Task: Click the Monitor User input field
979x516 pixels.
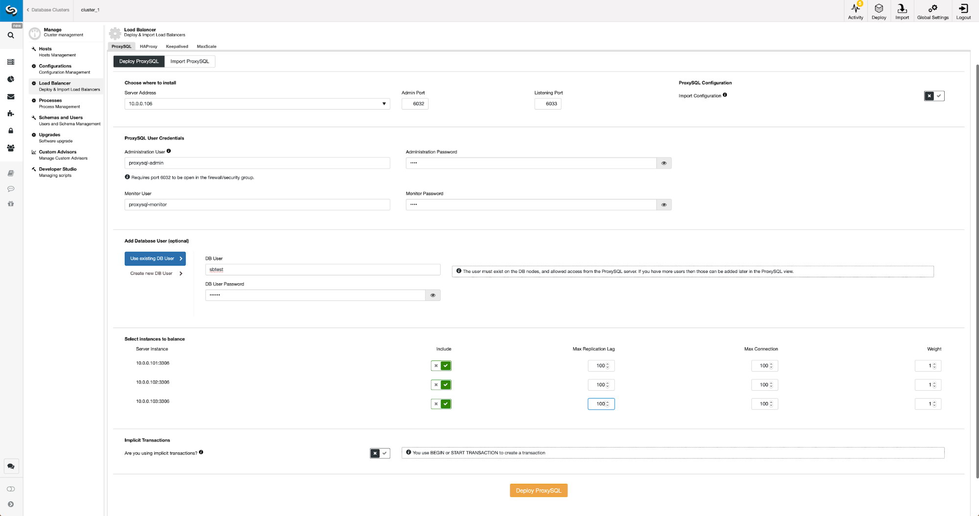Action: tap(257, 205)
